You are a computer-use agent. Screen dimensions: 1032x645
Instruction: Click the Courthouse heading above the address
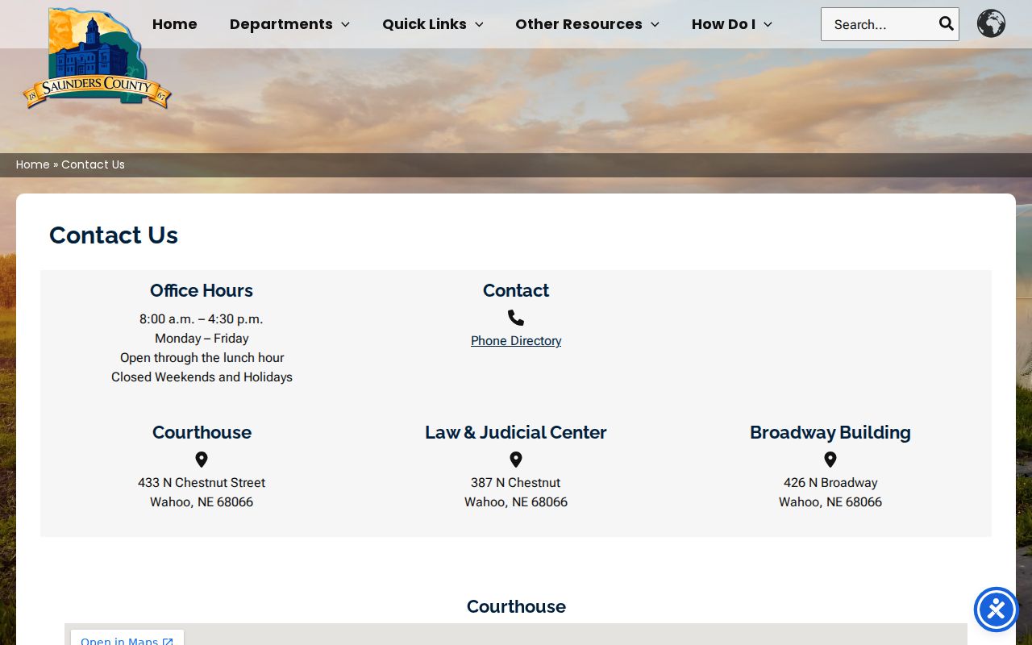(x=202, y=432)
